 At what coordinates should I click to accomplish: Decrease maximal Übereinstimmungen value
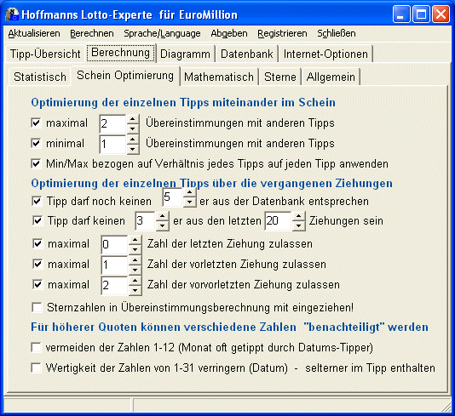pyautogui.click(x=133, y=128)
